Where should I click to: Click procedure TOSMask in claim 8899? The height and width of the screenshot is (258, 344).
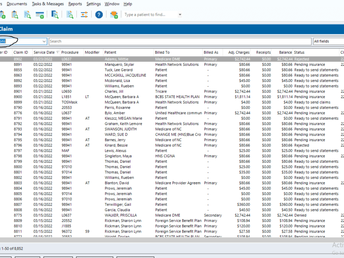[x=69, y=102]
